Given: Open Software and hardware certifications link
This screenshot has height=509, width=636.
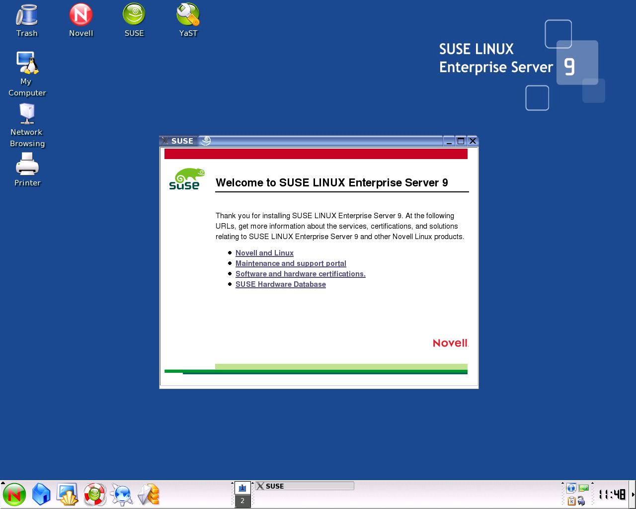Looking at the screenshot, I should (301, 274).
